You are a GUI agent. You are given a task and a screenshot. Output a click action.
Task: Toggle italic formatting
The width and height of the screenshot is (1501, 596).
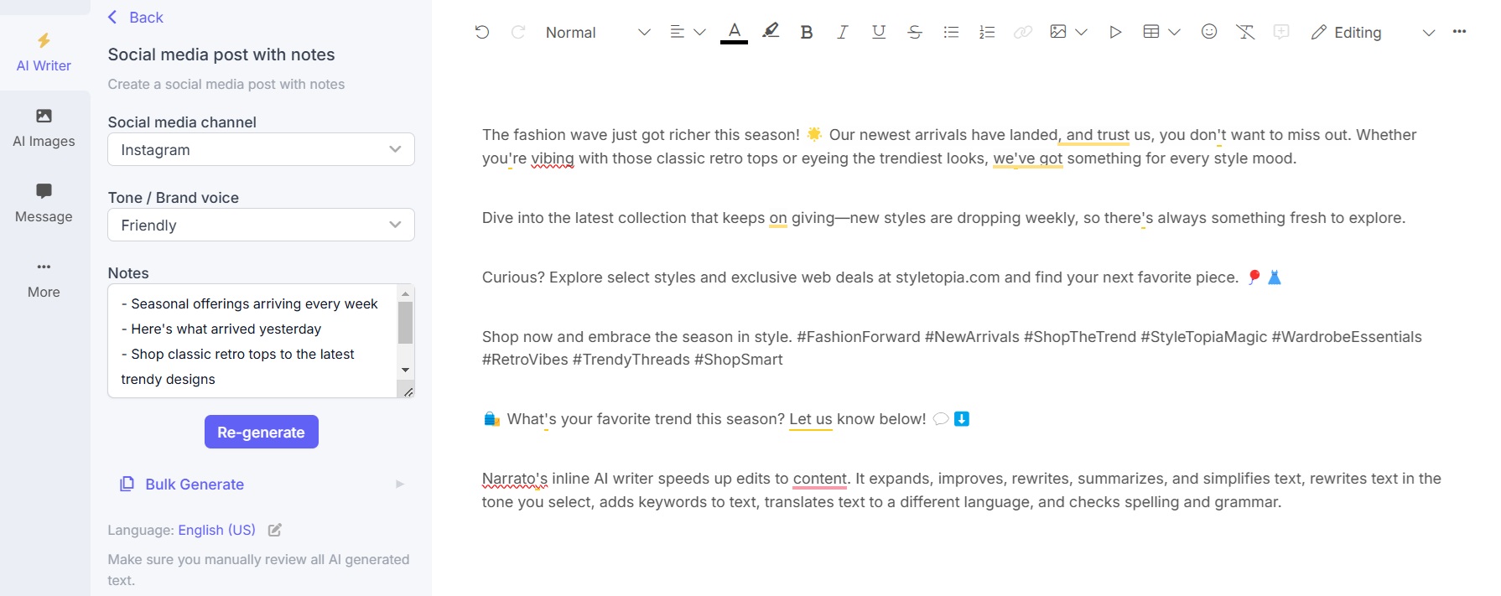(x=842, y=32)
